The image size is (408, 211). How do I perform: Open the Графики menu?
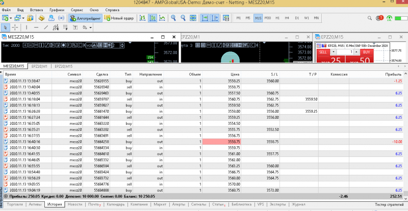click(x=57, y=10)
